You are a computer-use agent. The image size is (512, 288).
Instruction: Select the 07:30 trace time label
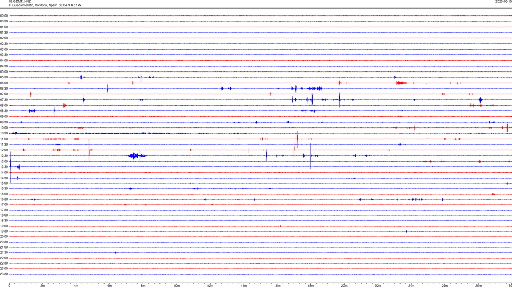tap(4, 100)
